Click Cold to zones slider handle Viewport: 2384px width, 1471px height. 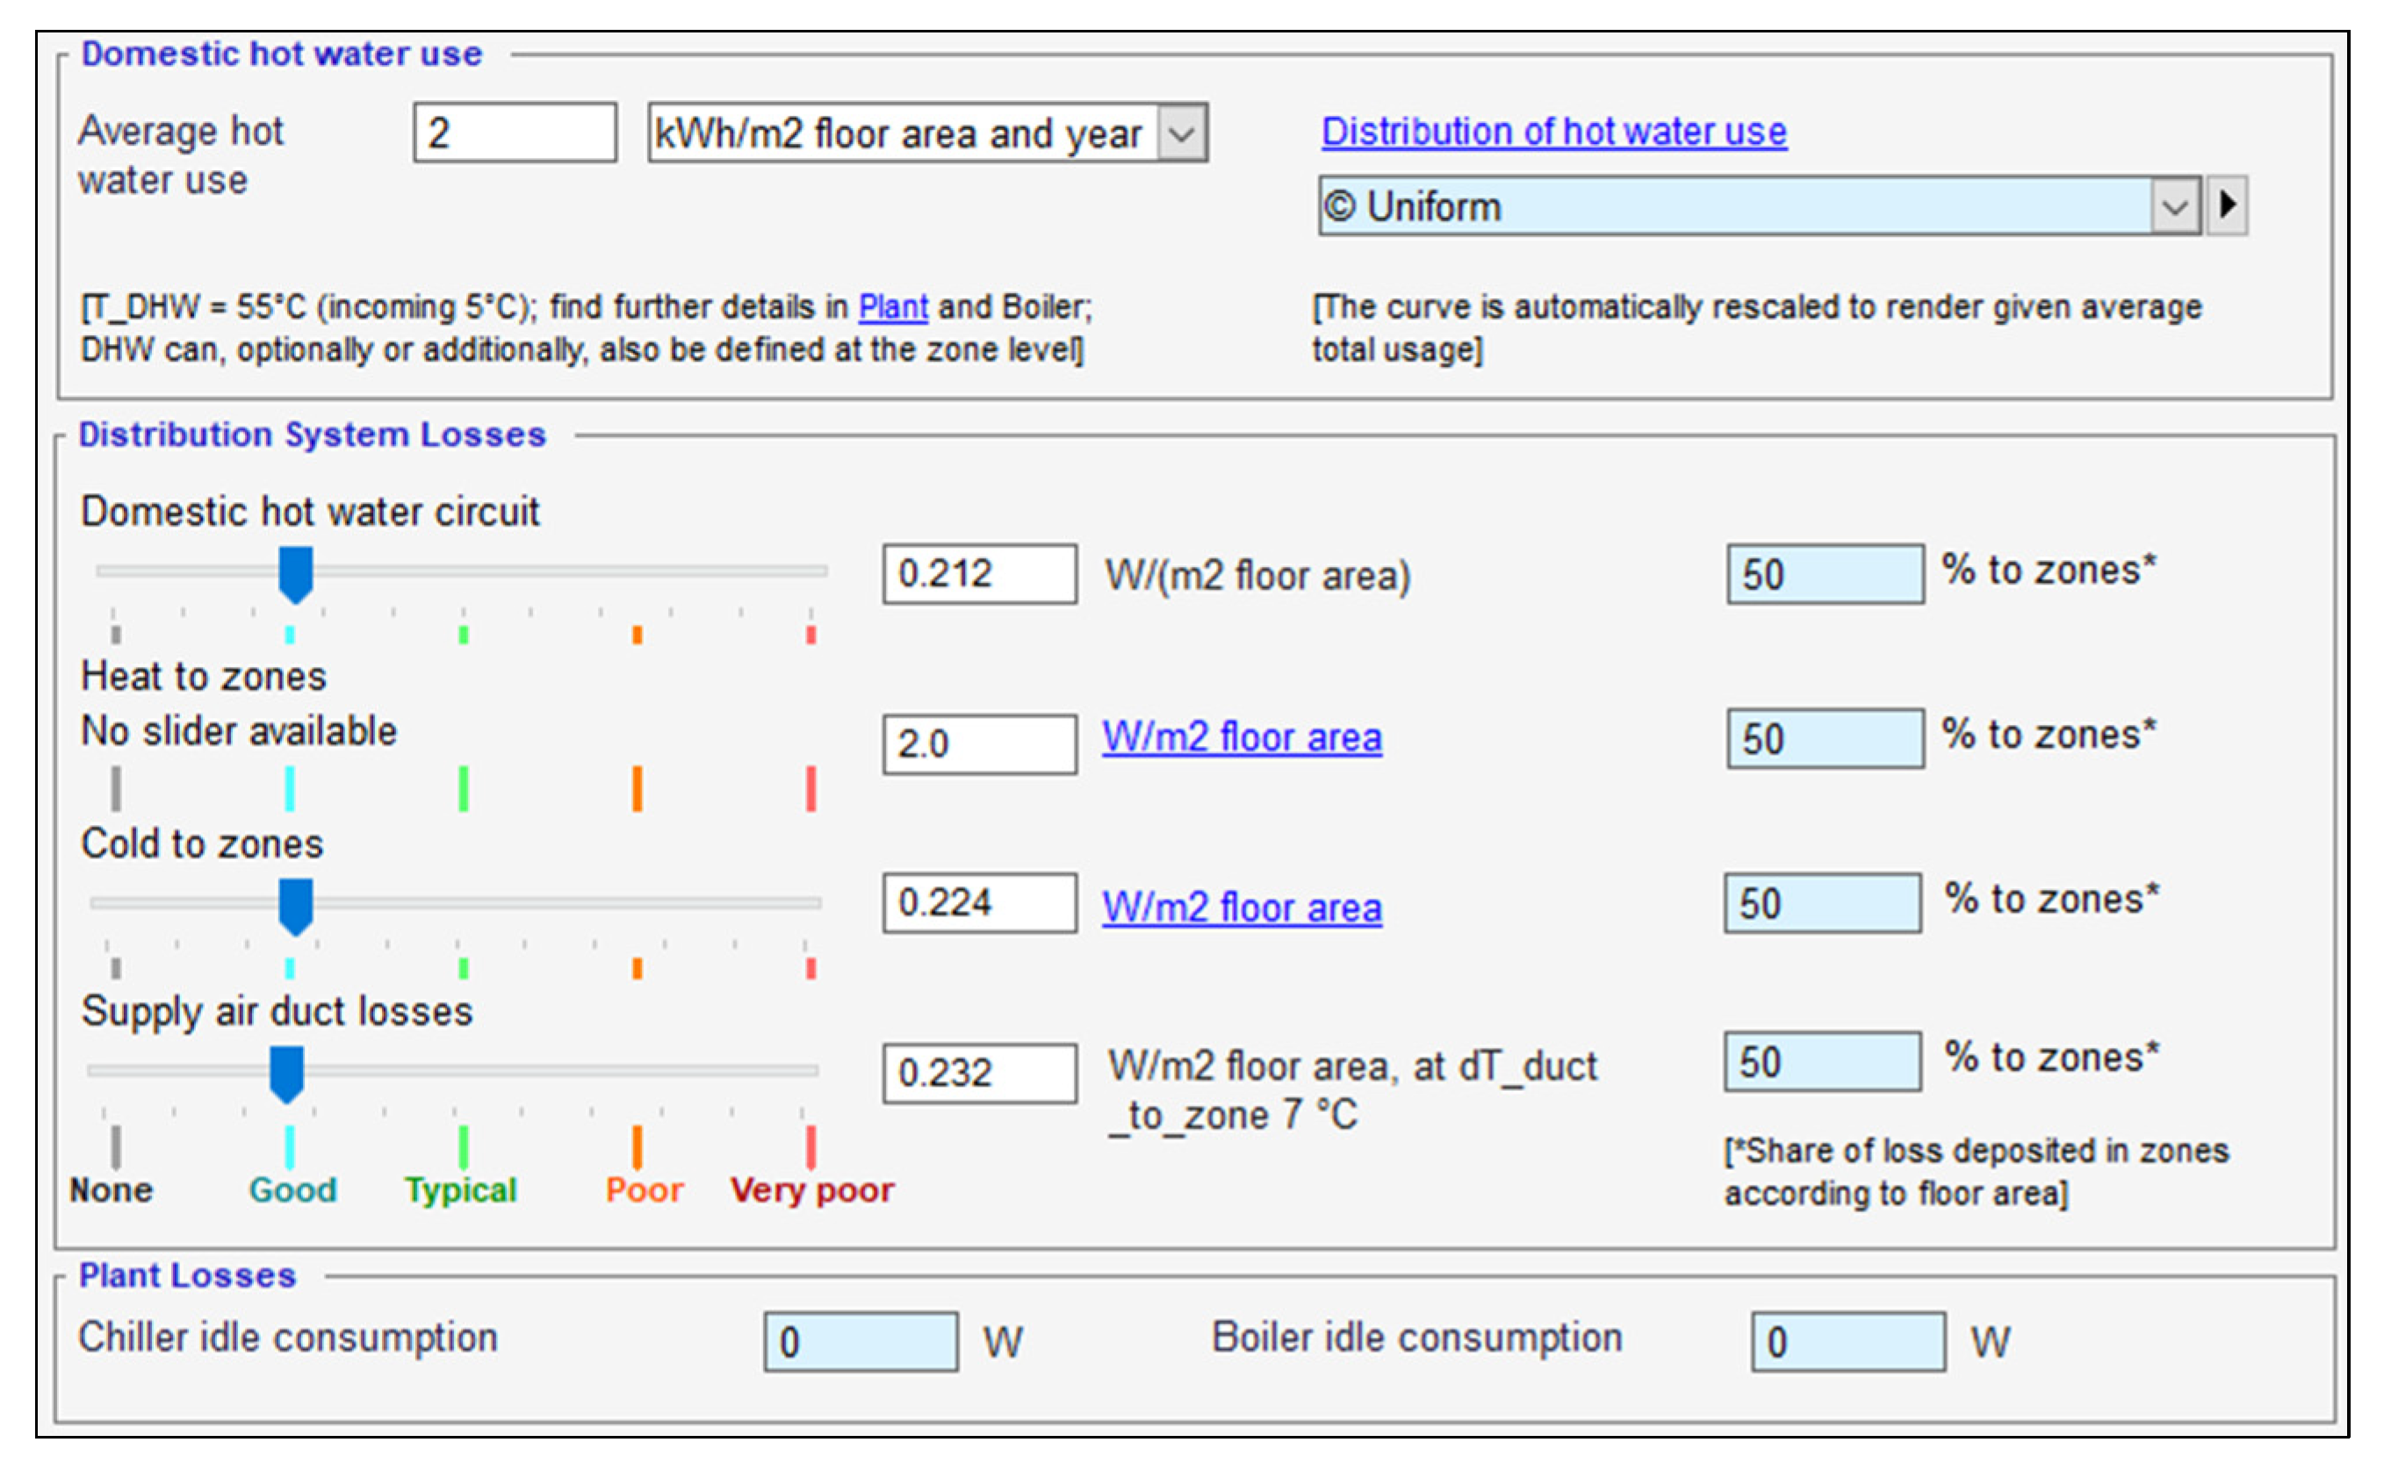coord(296,906)
